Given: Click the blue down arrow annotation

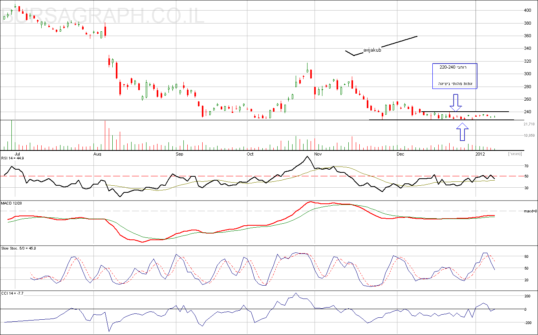Looking at the screenshot, I should 456,101.
